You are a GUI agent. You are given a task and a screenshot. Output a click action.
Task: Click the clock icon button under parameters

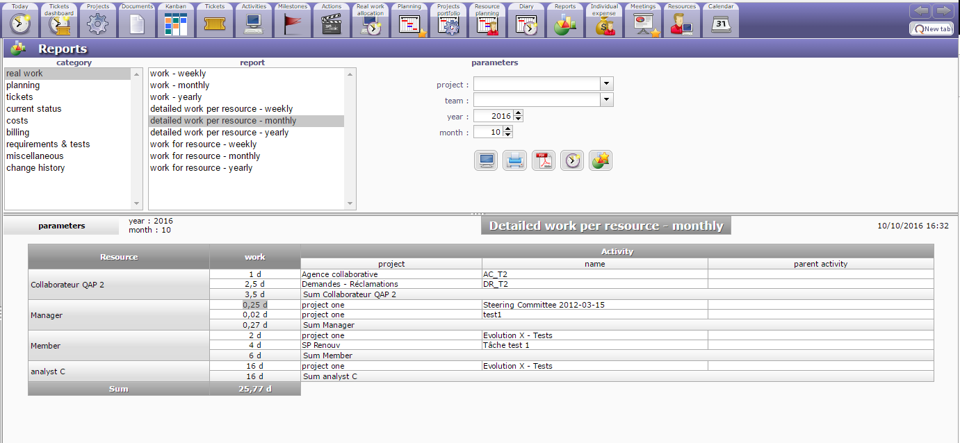pos(571,160)
